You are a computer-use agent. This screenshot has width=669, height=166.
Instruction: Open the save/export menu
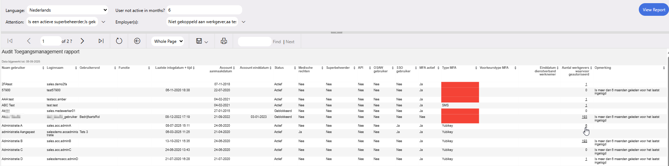[x=202, y=41]
